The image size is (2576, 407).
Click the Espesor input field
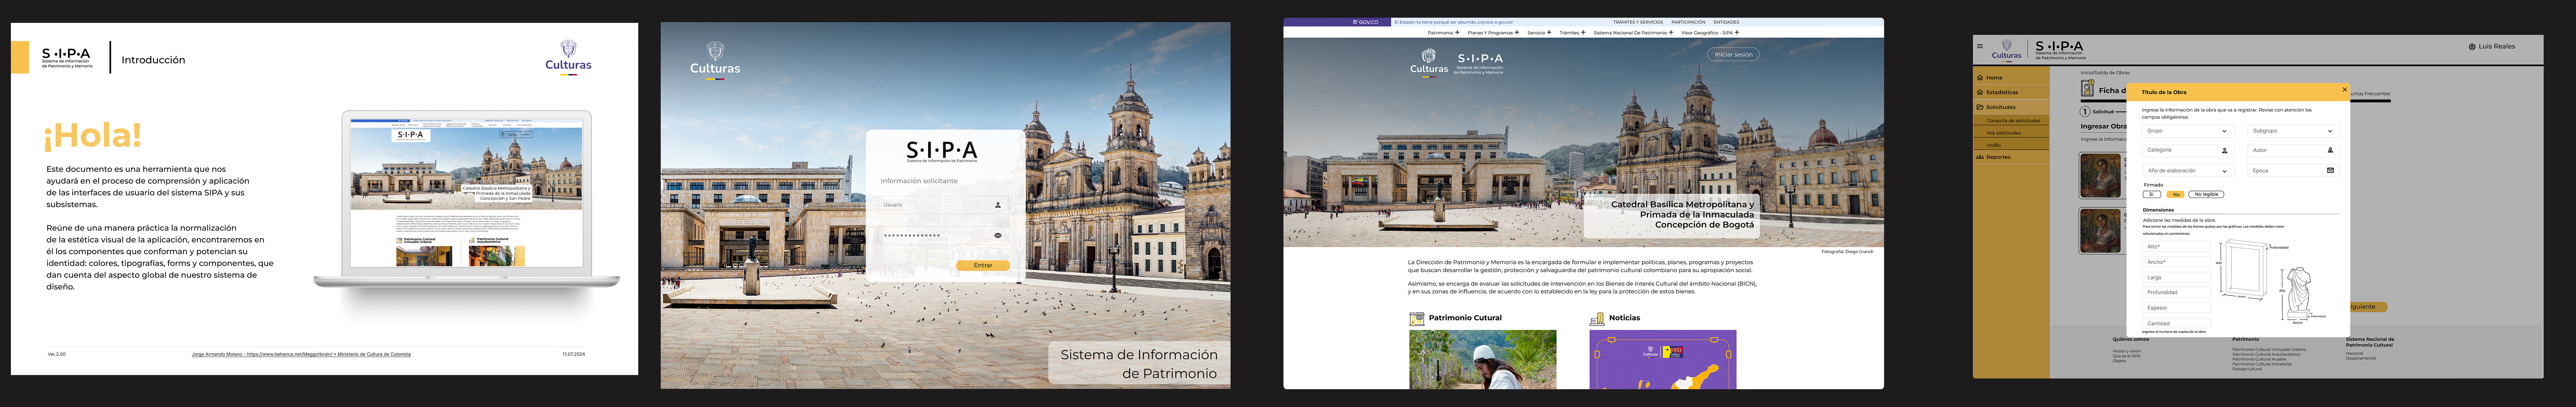pyautogui.click(x=2177, y=308)
